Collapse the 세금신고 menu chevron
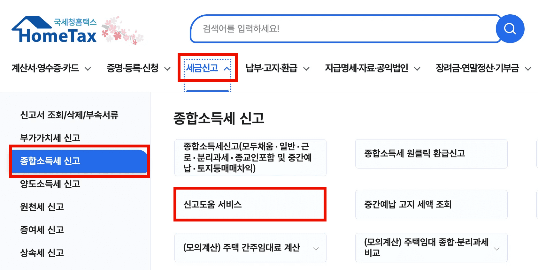Image resolution: width=538 pixels, height=270 pixels. (x=227, y=69)
